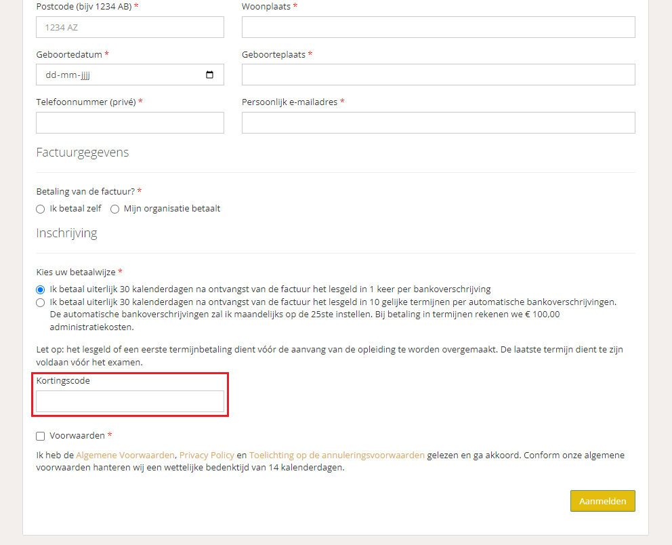This screenshot has width=672, height=545.
Task: Click the Telefoonnummer (privé) field
Action: coord(129,123)
